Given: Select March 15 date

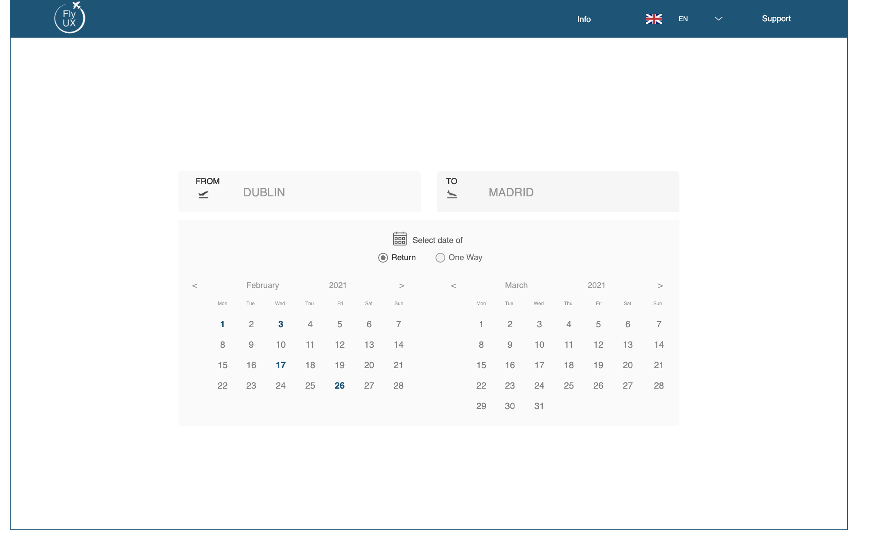Looking at the screenshot, I should tap(481, 365).
